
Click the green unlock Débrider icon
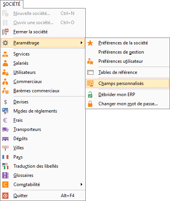[x=90, y=95]
